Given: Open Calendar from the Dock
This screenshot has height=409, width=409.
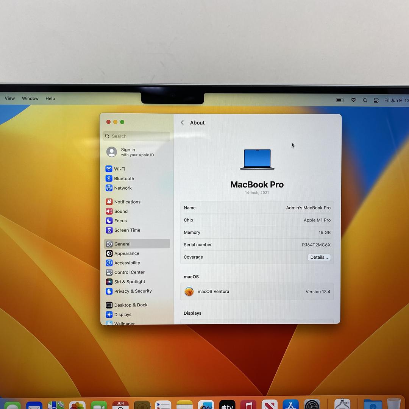Looking at the screenshot, I should point(120,404).
